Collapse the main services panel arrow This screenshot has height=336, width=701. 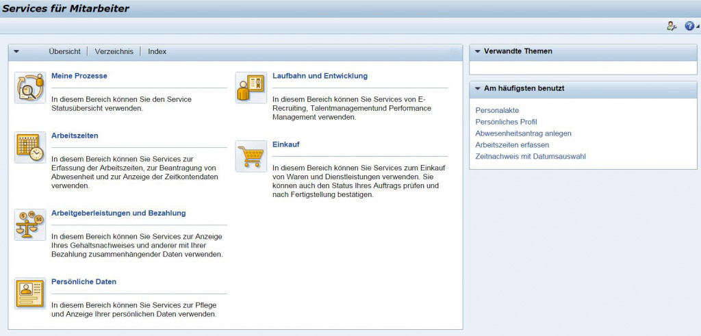click(16, 51)
